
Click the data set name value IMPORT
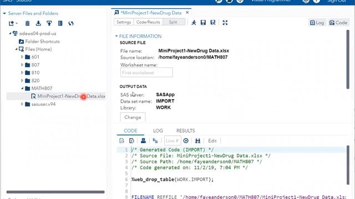click(165, 101)
